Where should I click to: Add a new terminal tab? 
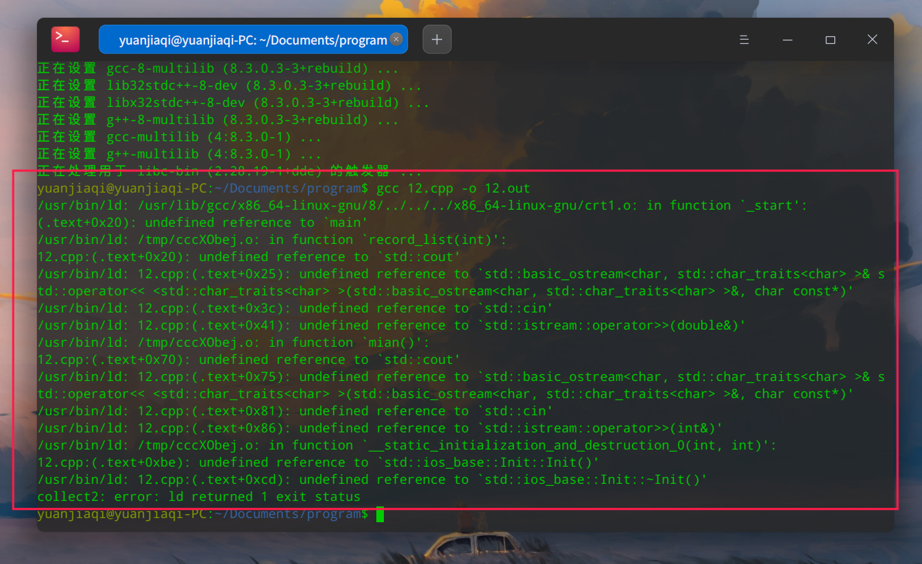point(437,40)
